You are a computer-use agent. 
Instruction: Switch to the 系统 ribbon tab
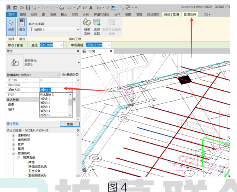click(53, 15)
